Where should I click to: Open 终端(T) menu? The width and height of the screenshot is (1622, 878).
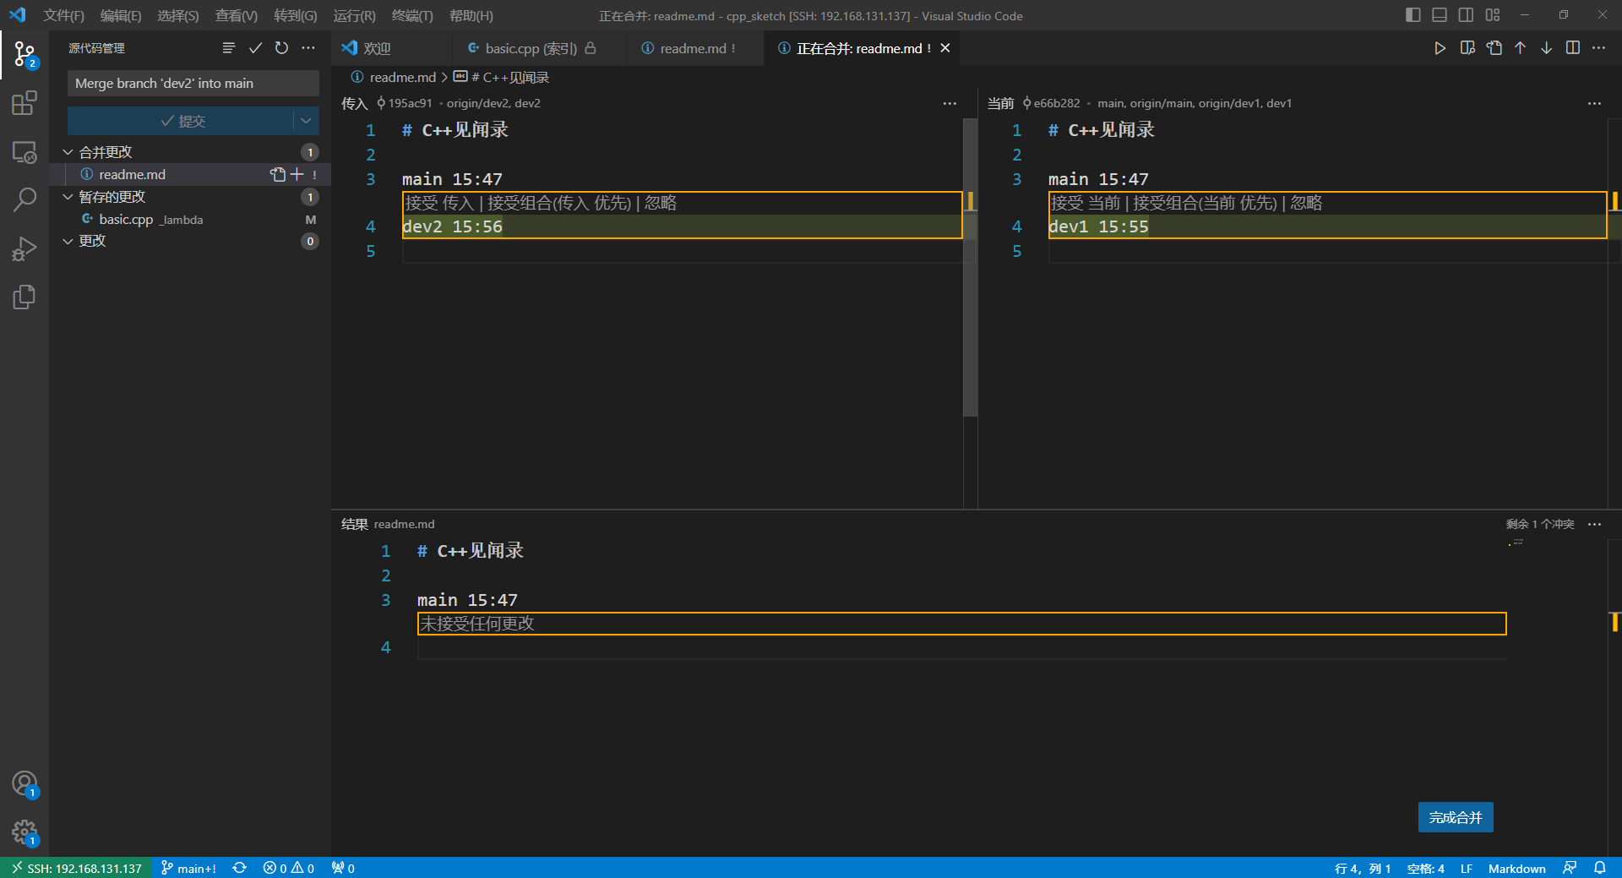(412, 15)
